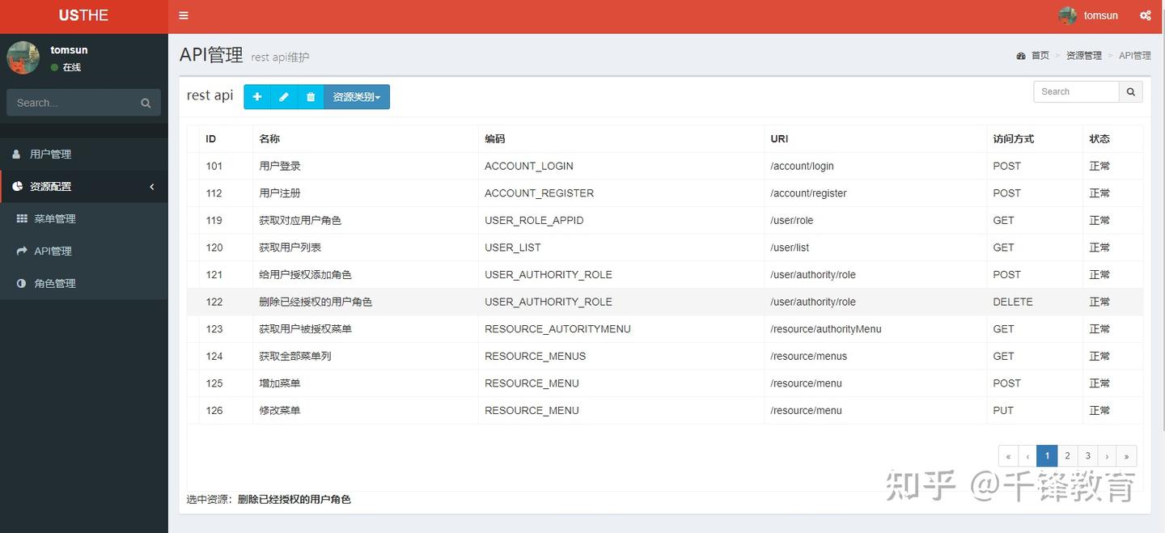Go to page 2 in the pagination

[x=1067, y=455]
